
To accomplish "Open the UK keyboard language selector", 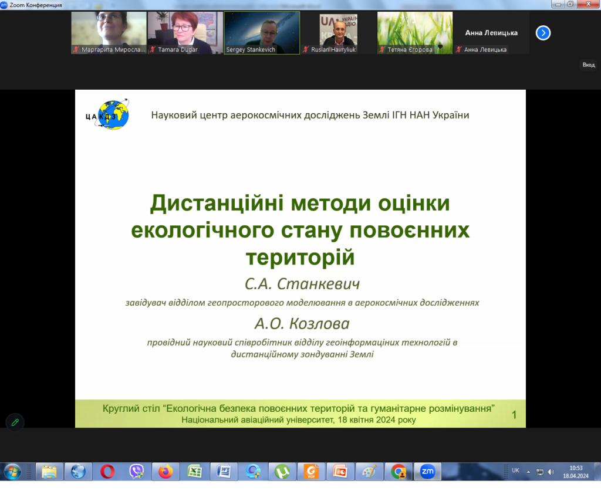I will 515,470.
